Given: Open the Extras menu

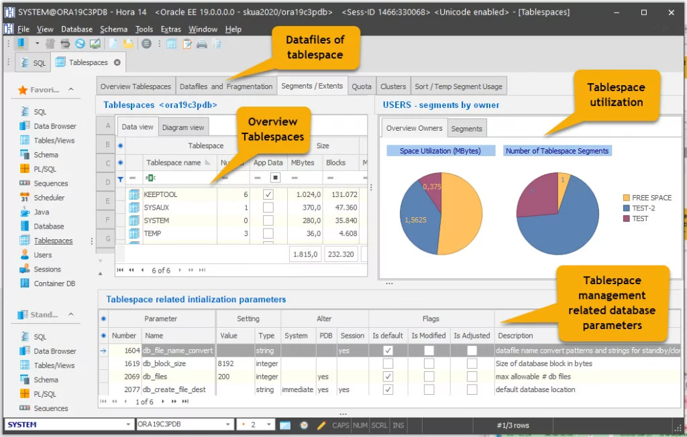Looking at the screenshot, I should 170,29.
